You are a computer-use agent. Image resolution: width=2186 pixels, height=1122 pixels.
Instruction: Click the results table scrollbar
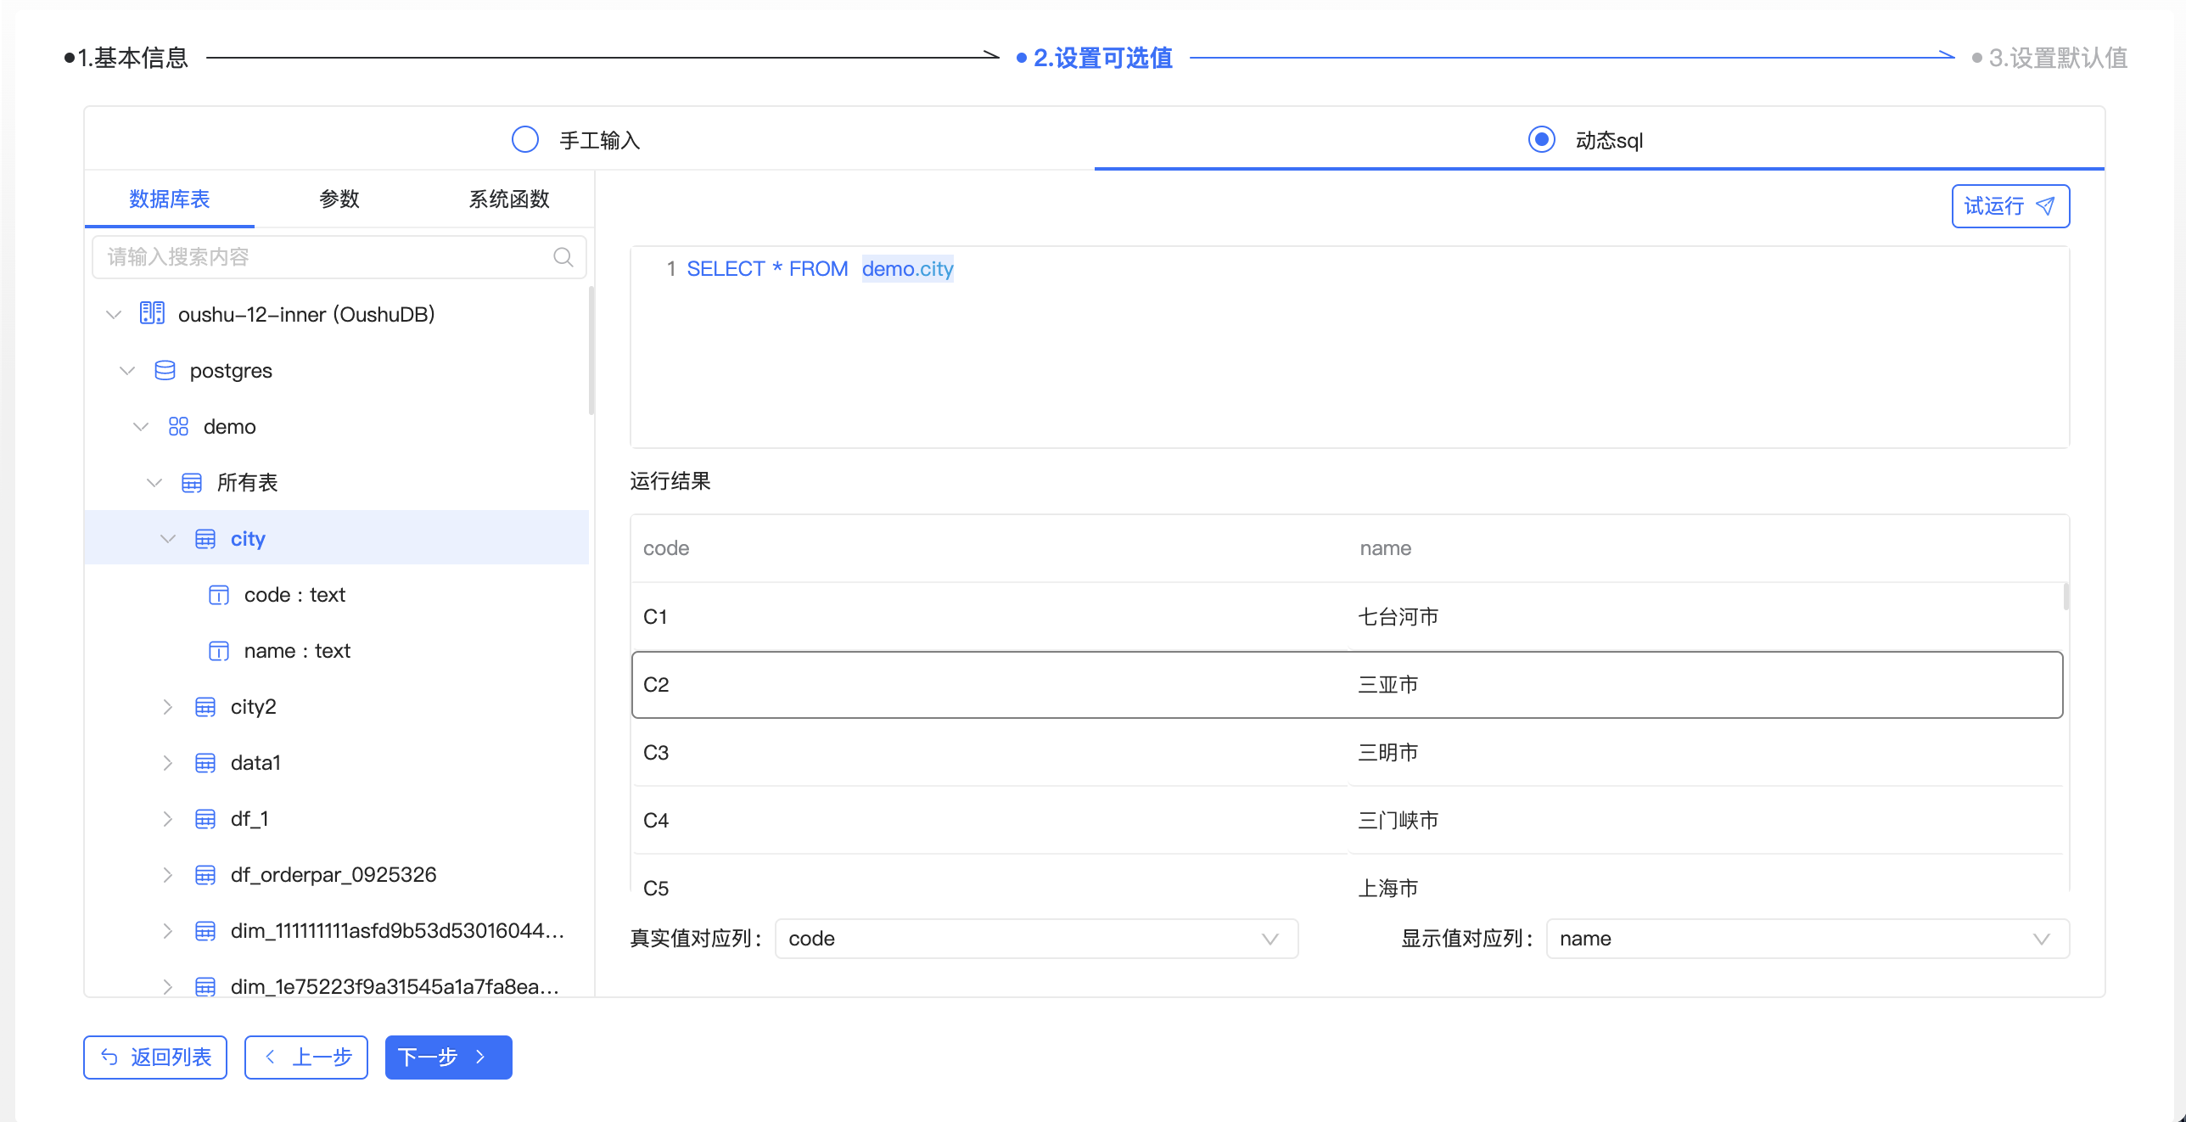click(2065, 597)
